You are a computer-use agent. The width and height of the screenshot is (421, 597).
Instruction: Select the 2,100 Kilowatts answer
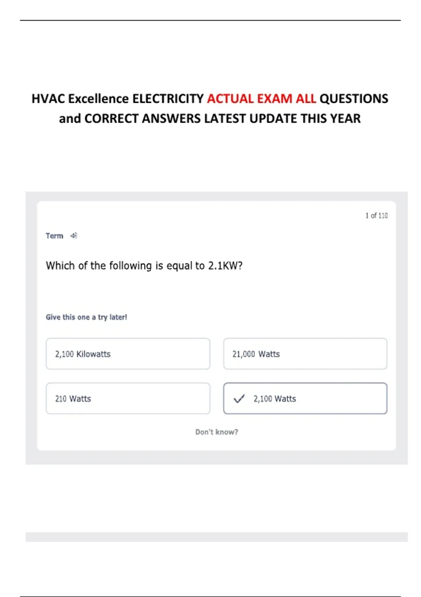click(x=128, y=354)
